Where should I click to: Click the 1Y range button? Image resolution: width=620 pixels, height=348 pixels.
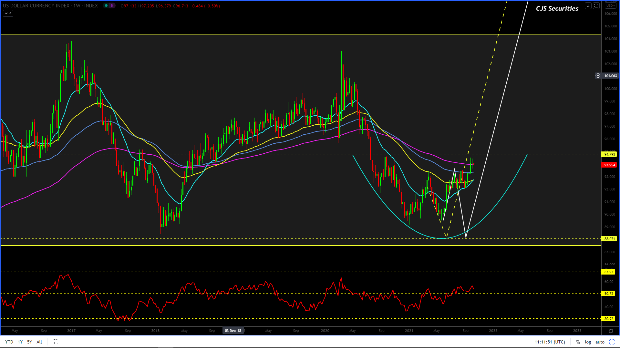coord(20,342)
